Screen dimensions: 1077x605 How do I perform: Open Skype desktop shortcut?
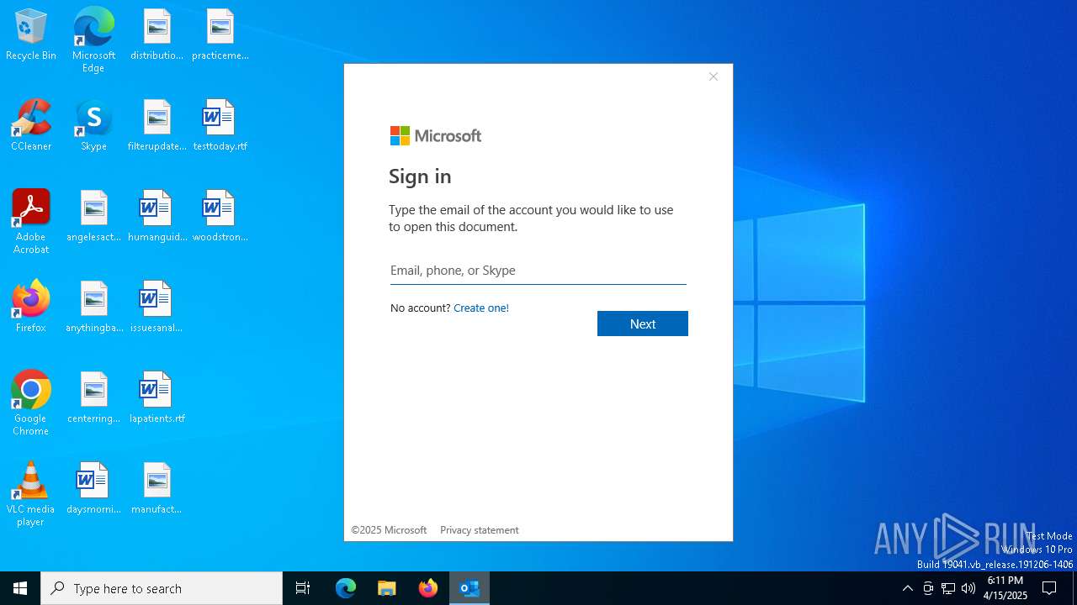tap(93, 126)
